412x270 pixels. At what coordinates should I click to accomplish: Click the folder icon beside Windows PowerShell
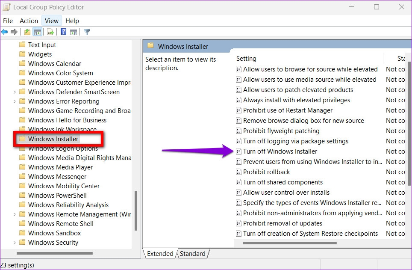22,195
